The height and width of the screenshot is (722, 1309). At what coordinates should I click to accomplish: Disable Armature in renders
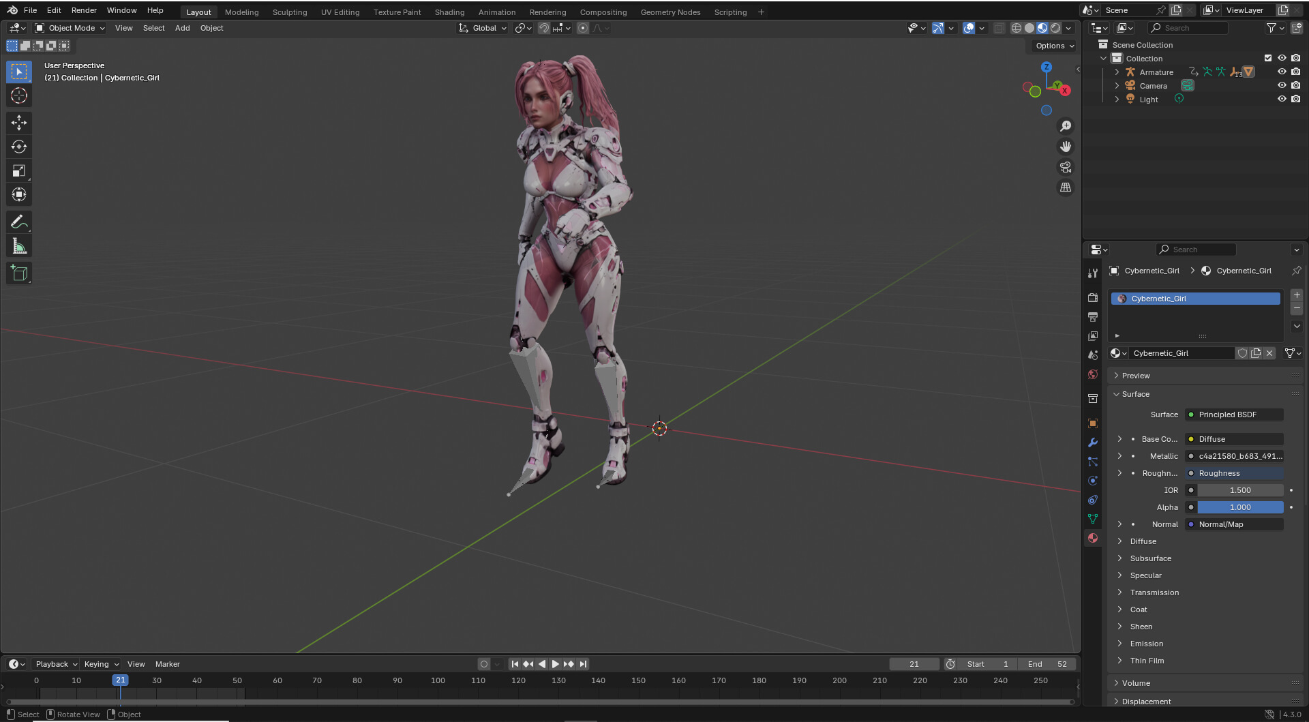tap(1295, 72)
